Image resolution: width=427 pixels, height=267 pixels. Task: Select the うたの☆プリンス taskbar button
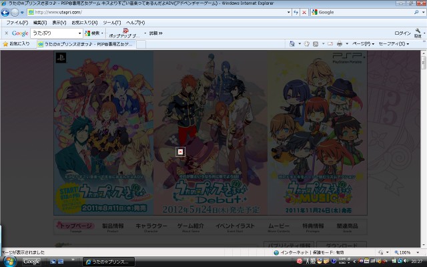[109, 262]
